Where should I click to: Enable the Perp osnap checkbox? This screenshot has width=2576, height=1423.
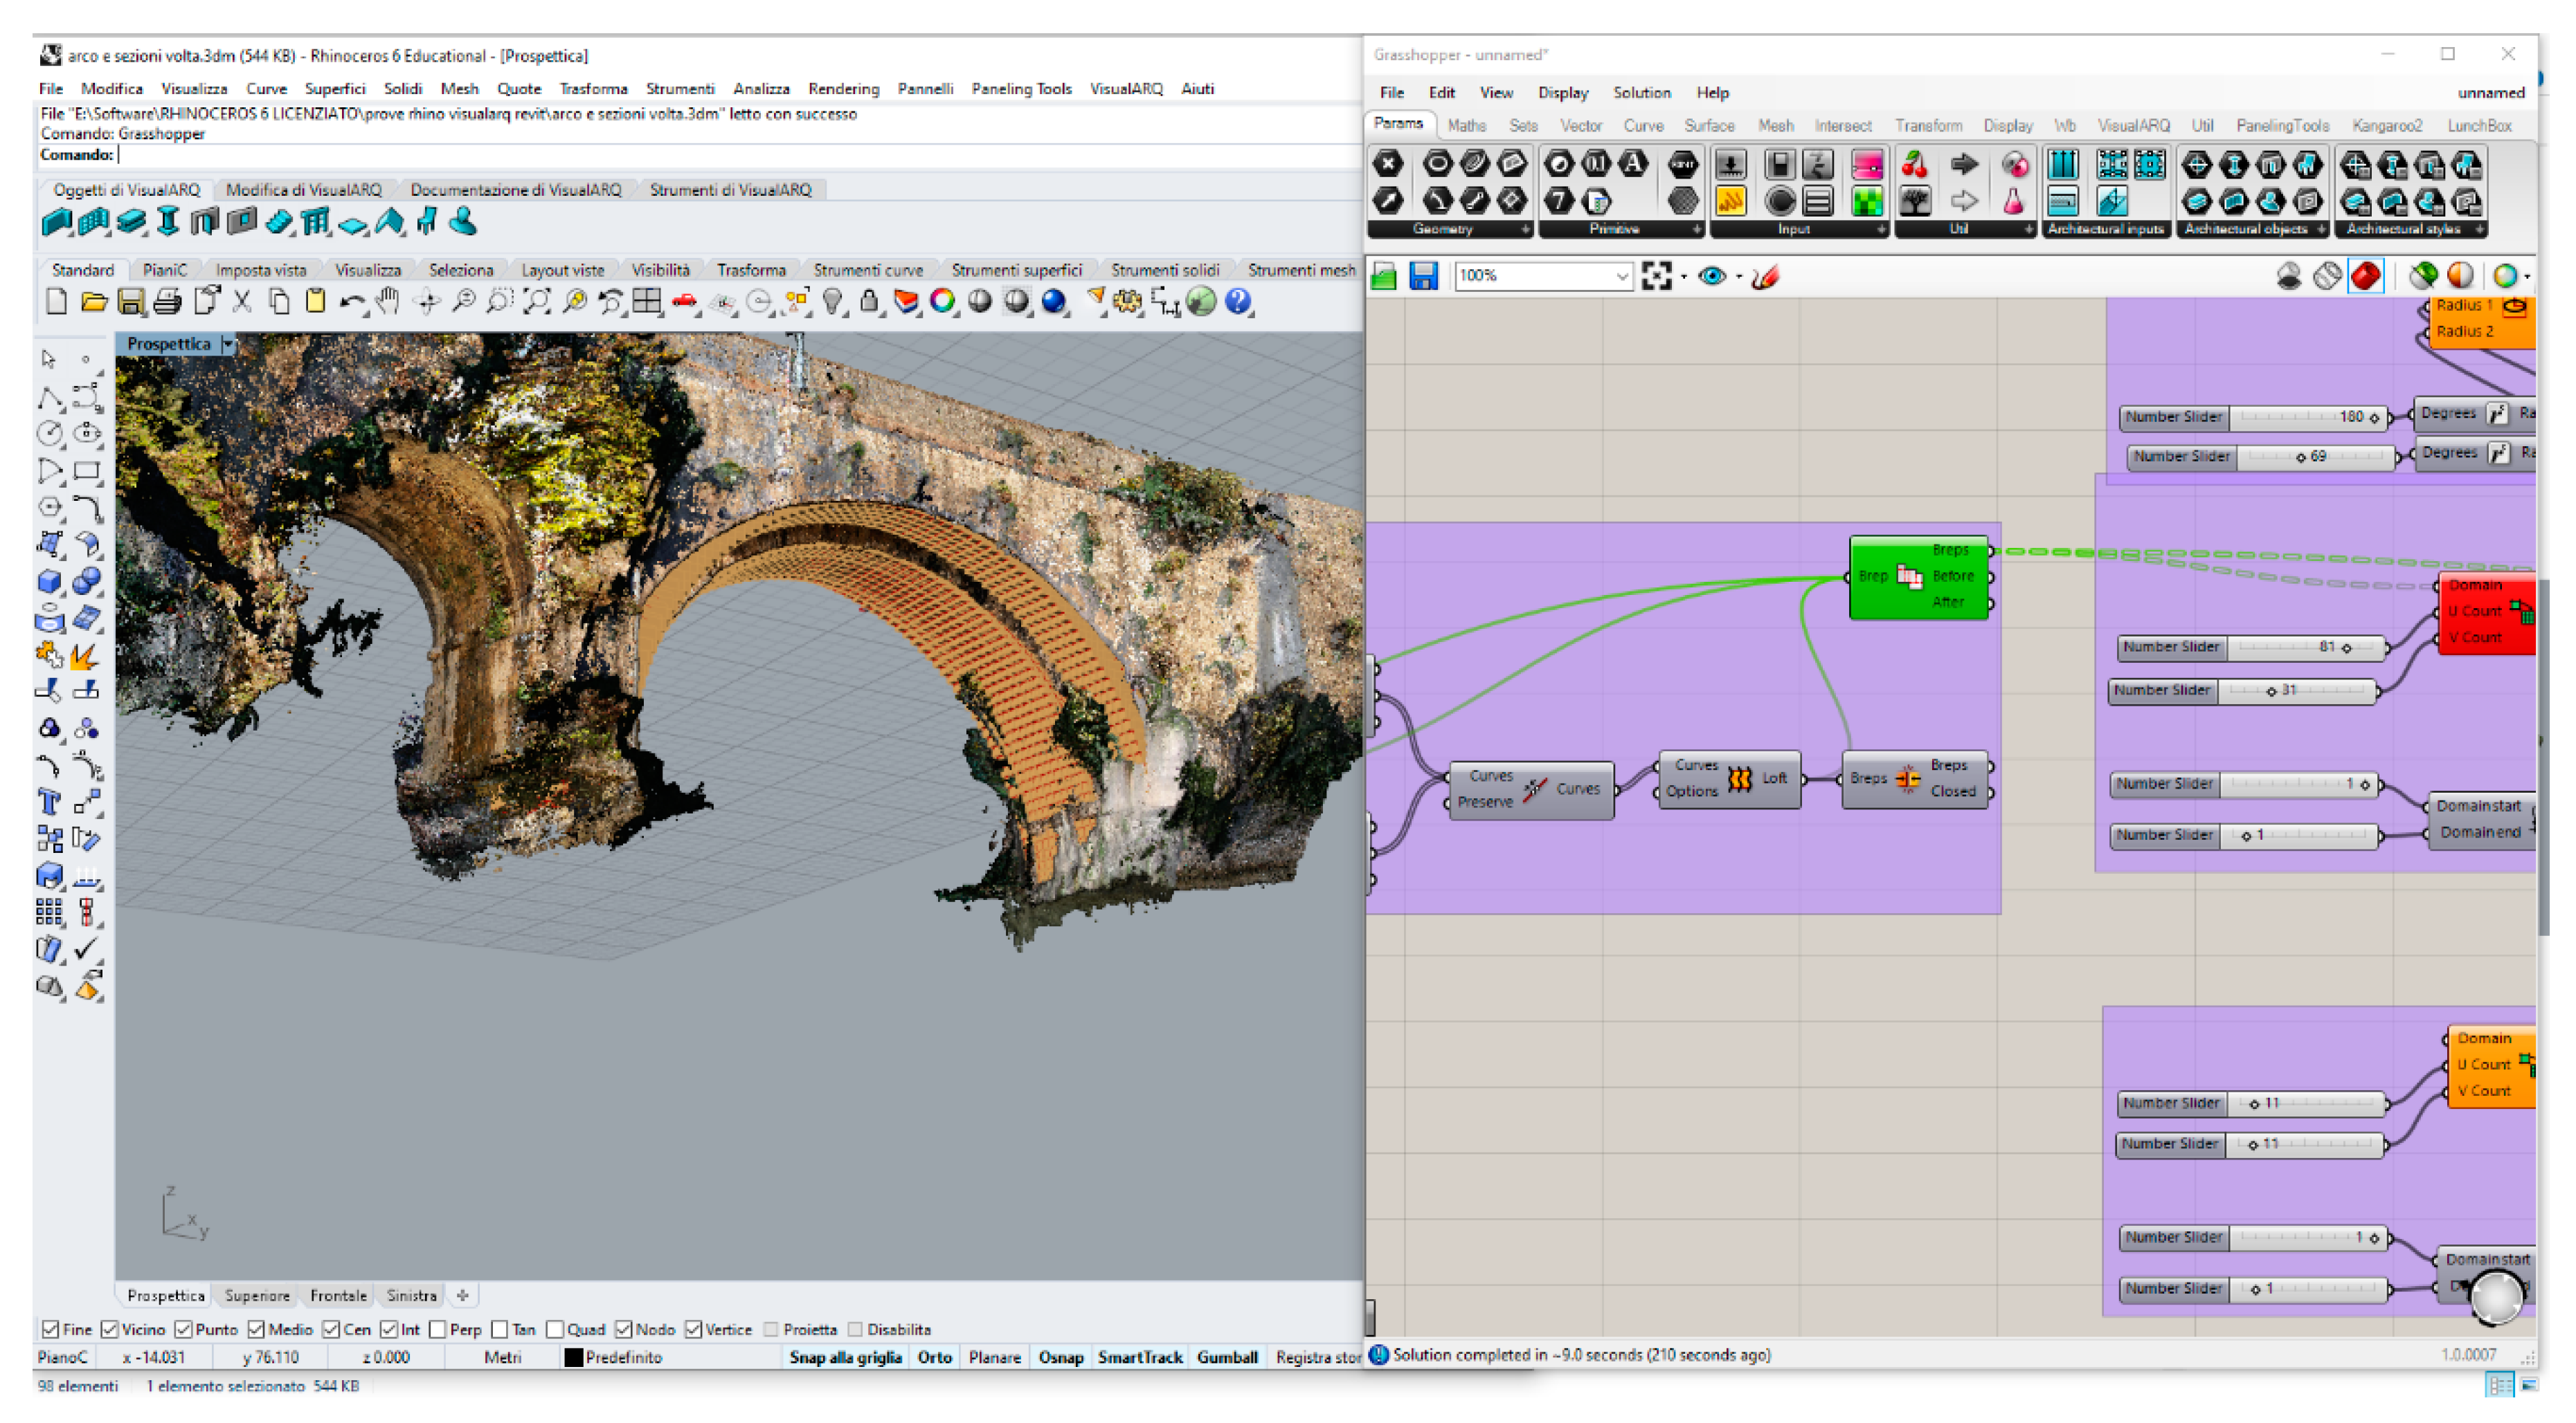pos(438,1329)
